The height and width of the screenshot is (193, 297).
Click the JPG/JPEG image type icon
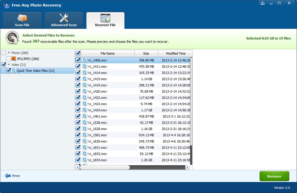(x=14, y=59)
